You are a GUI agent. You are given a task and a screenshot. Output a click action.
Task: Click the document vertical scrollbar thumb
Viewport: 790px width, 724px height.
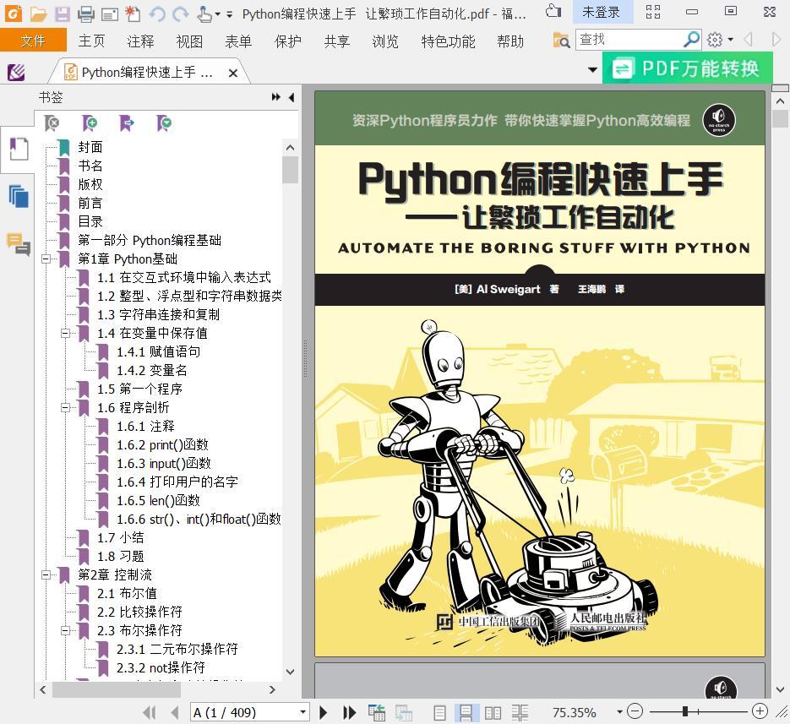pyautogui.click(x=780, y=119)
